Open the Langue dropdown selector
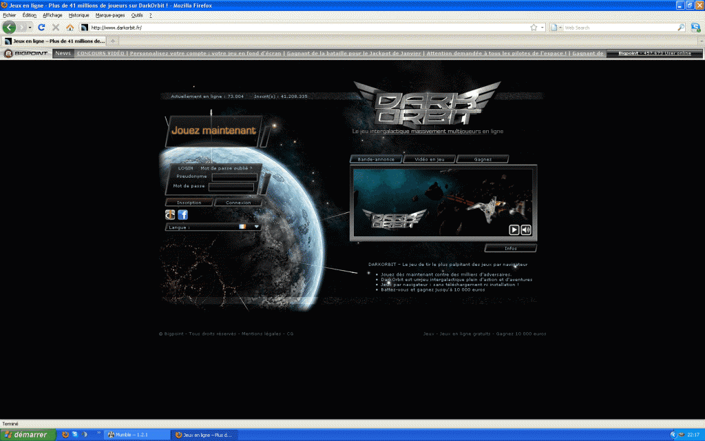This screenshot has width=705, height=441. coord(213,227)
